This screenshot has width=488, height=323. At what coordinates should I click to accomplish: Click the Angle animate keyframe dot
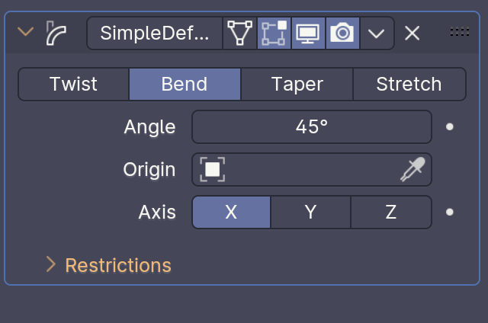click(x=450, y=126)
